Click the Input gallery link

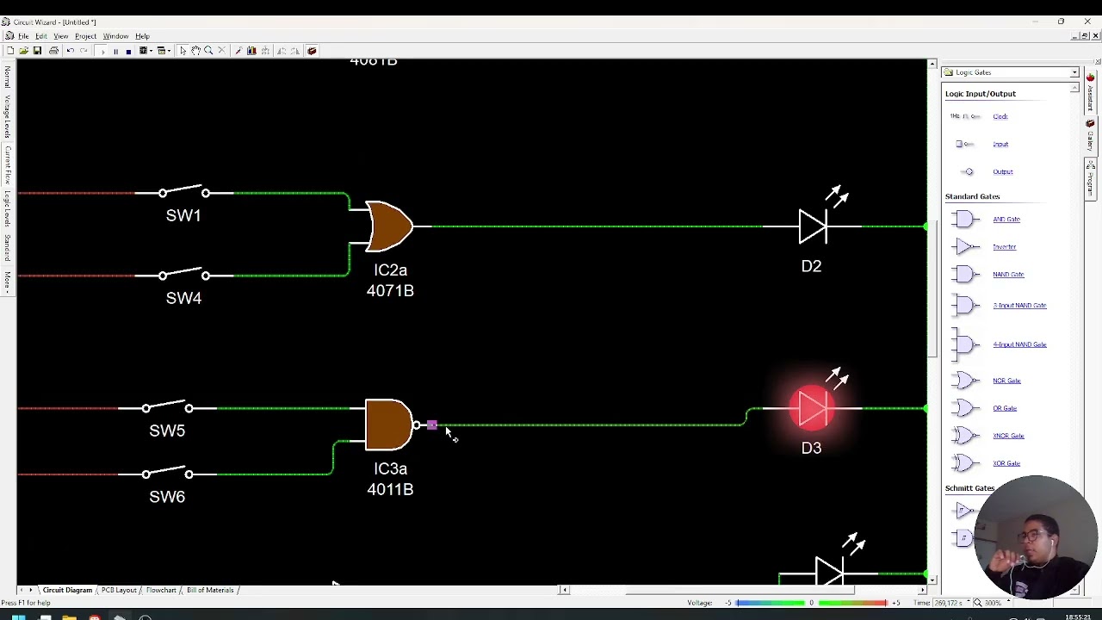1000,144
